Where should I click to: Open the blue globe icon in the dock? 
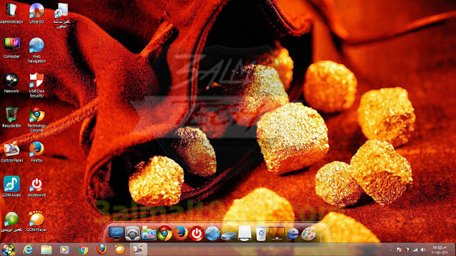click(212, 233)
